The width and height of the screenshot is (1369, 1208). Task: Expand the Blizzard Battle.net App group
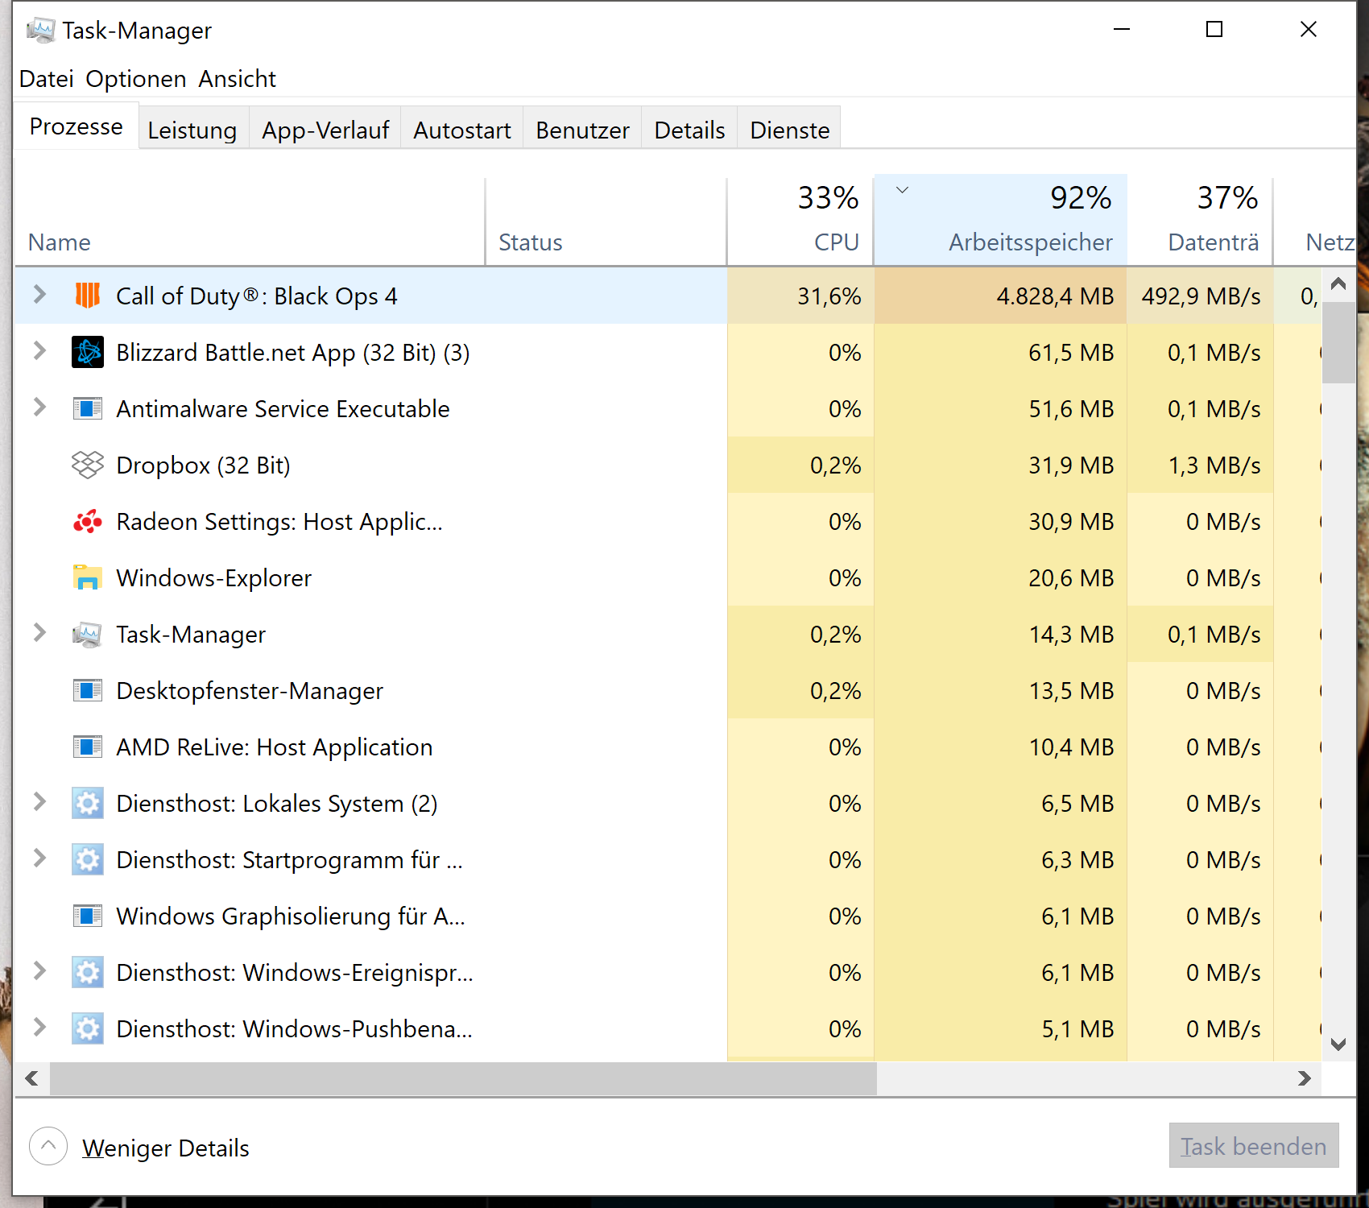(39, 352)
